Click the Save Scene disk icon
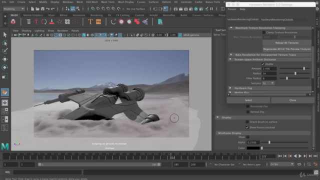The height and width of the screenshot is (180, 320). tap(42, 9)
